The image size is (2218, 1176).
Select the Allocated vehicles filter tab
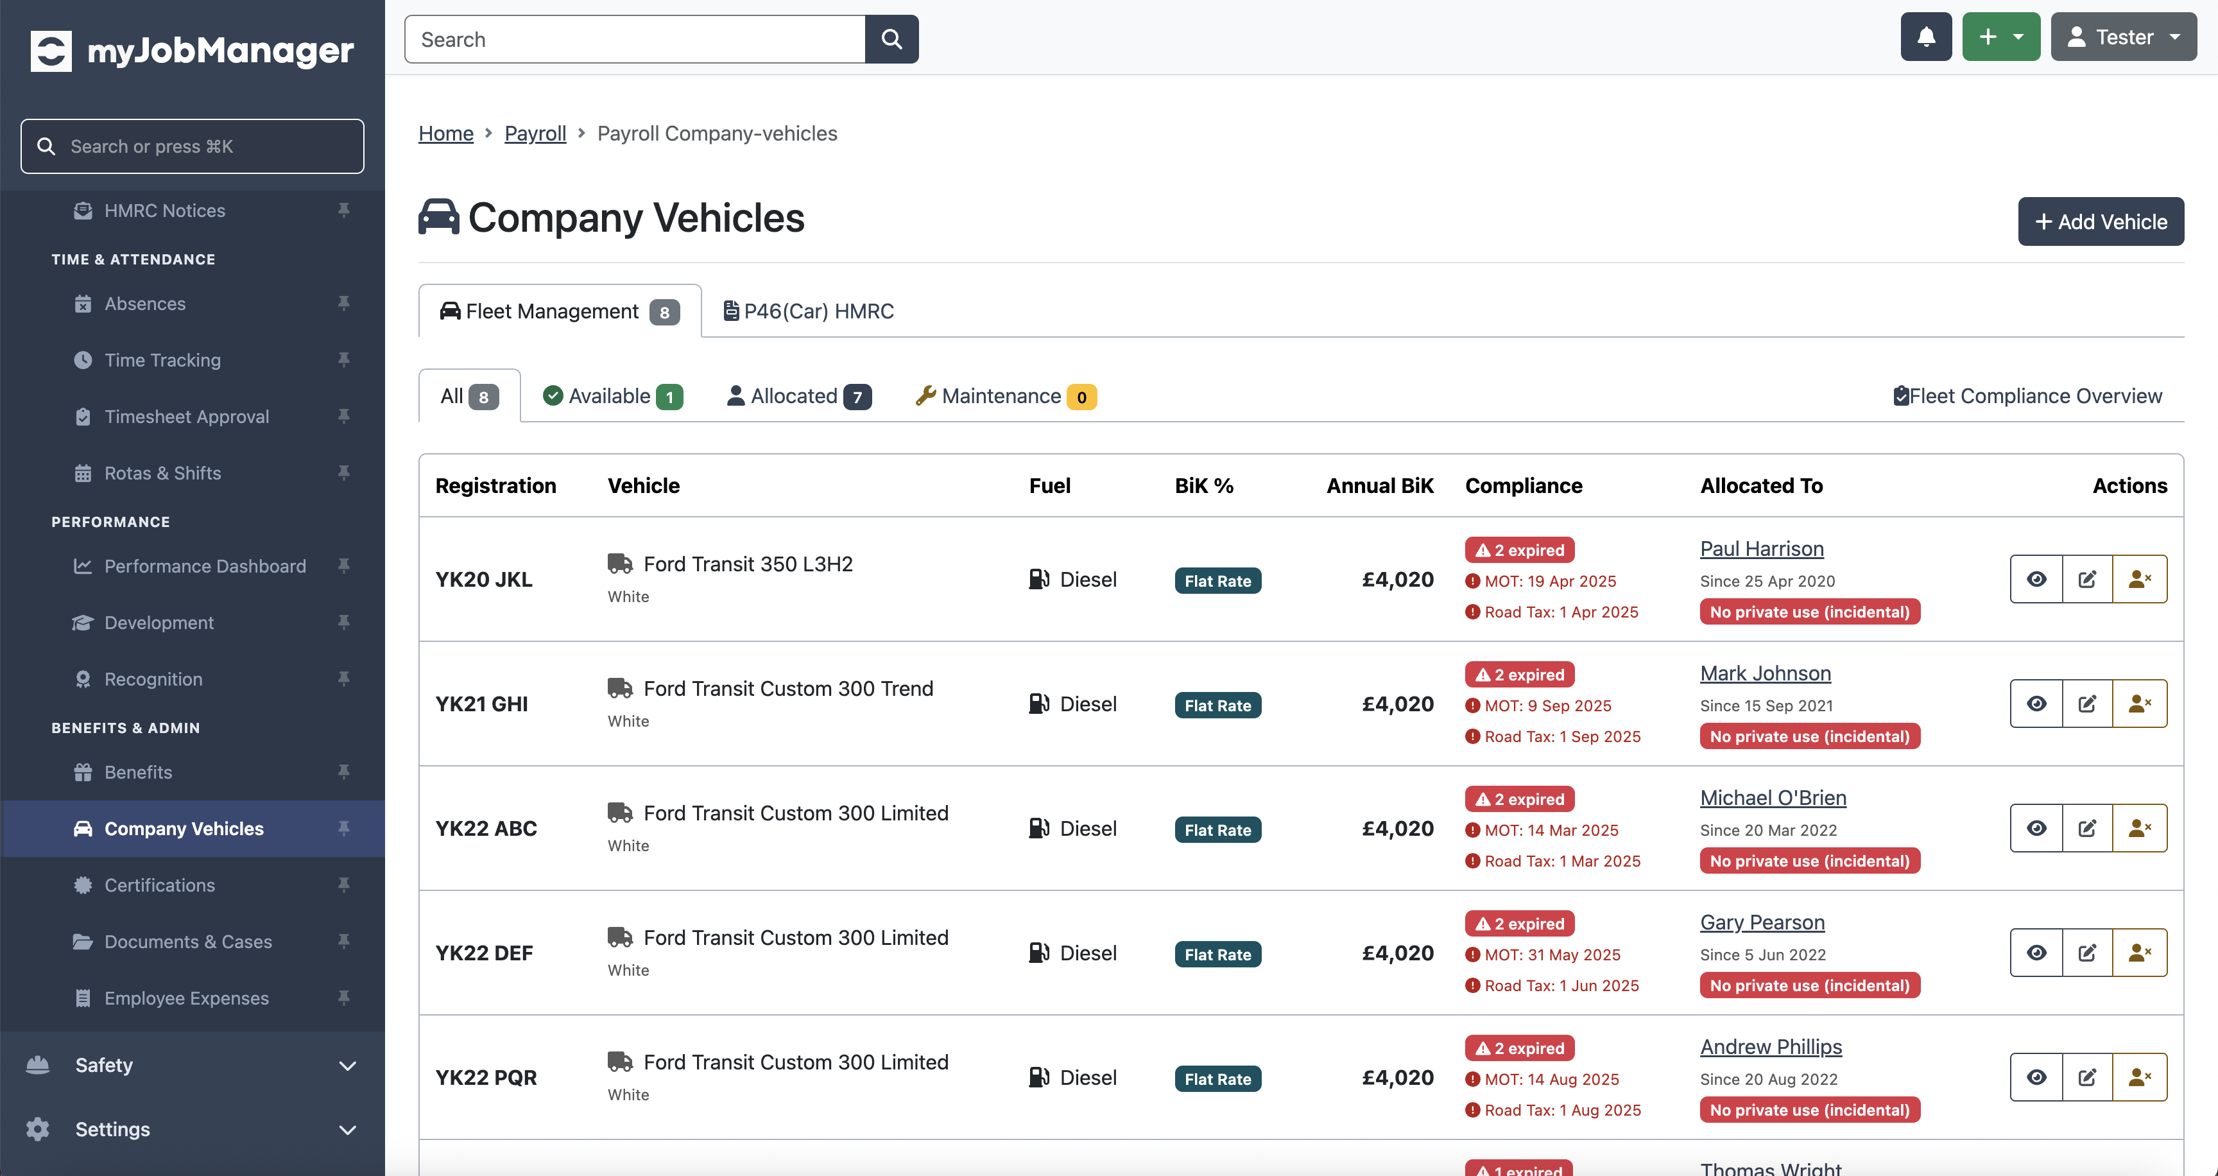799,396
